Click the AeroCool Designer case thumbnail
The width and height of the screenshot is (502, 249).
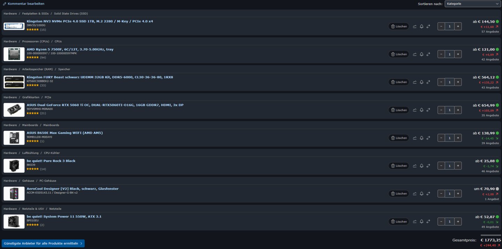pyautogui.click(x=14, y=194)
